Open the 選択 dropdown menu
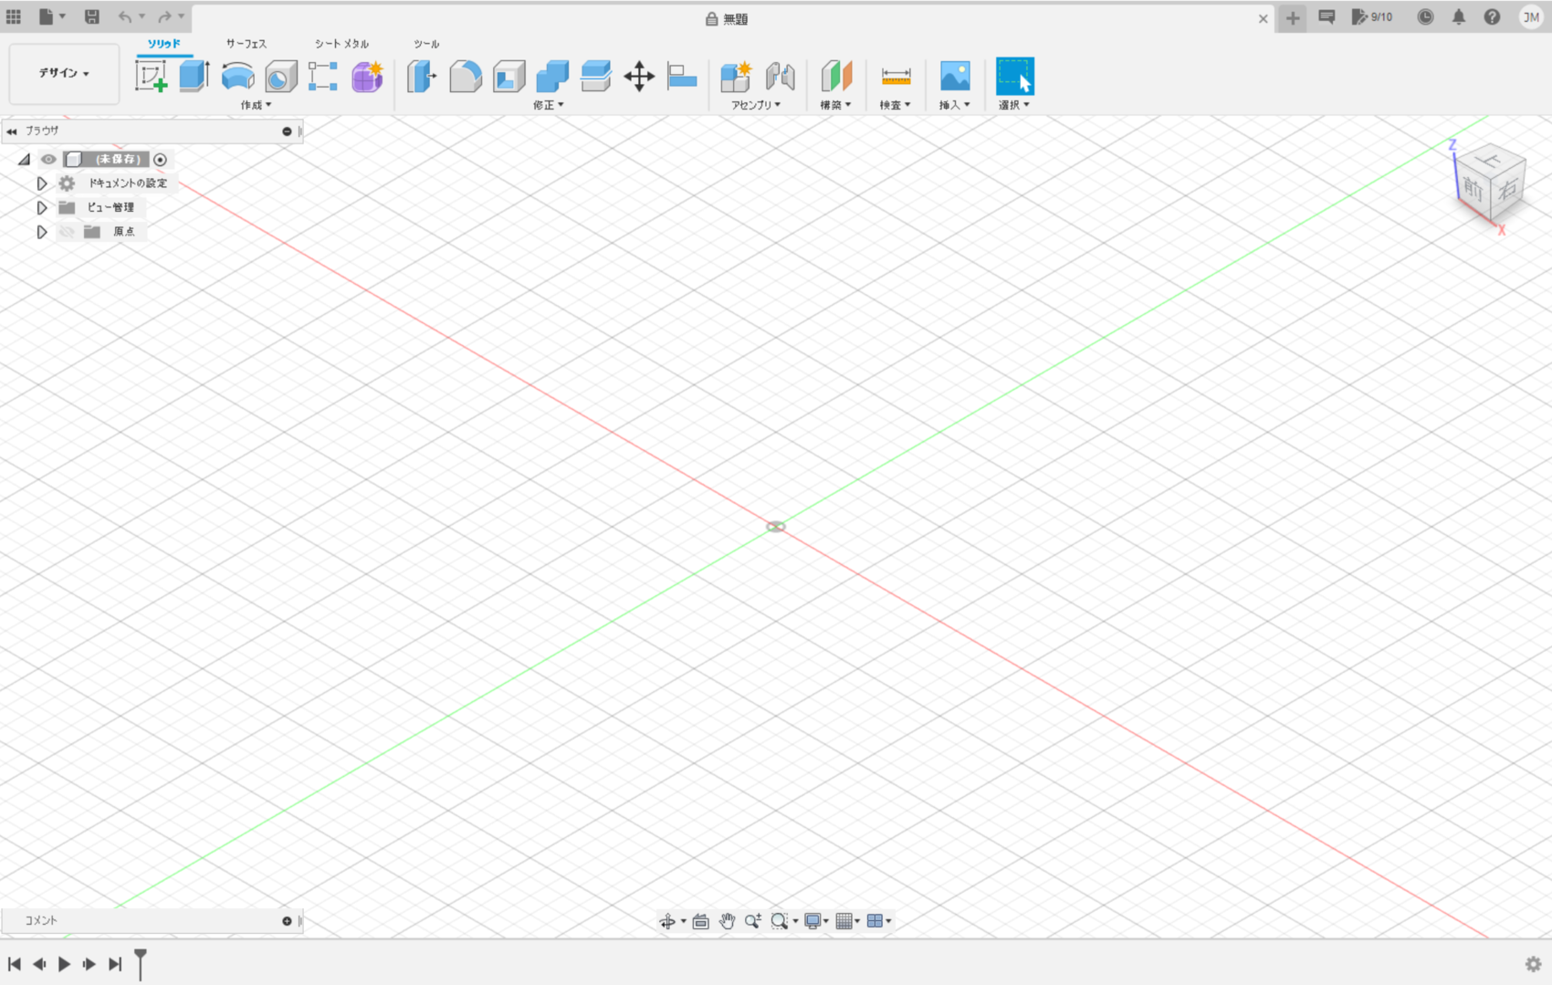1552x985 pixels. [x=1013, y=105]
